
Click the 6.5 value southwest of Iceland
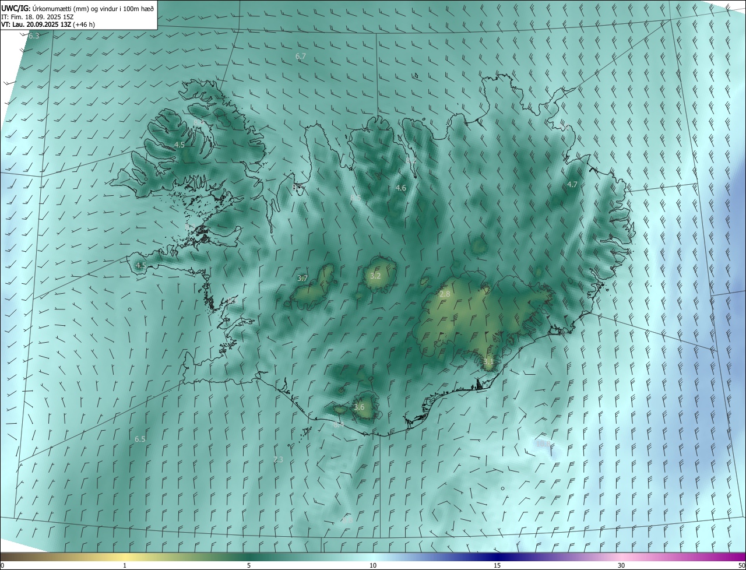pos(140,439)
